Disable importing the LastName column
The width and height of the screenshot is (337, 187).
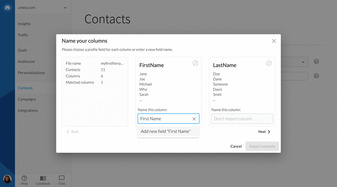coord(269,63)
